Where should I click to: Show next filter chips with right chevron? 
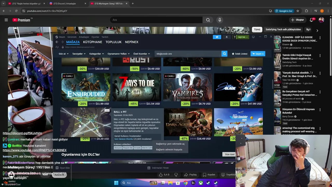[317, 30]
